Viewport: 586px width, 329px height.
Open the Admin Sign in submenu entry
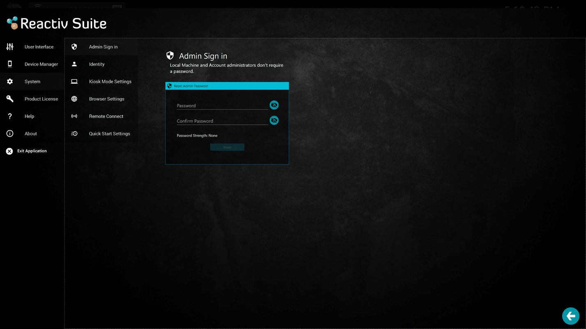tap(102, 47)
